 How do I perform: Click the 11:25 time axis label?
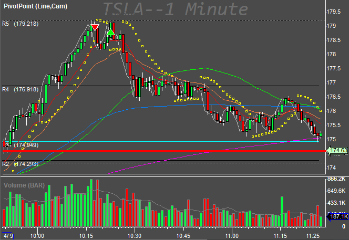313,236
